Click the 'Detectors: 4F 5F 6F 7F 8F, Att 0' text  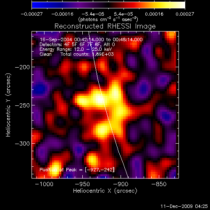pos(77,45)
